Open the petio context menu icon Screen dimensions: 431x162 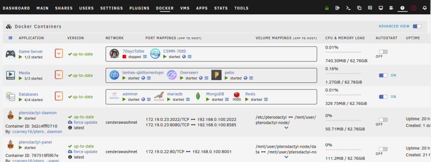(x=251, y=78)
